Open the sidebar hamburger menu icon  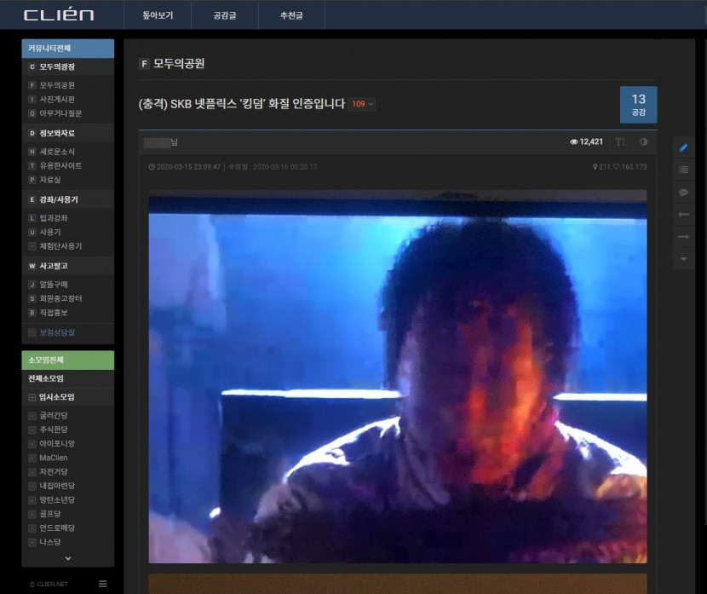[103, 584]
